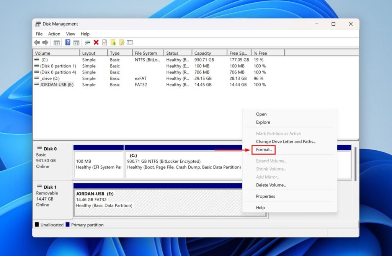Click Explore in the context menu

point(263,122)
